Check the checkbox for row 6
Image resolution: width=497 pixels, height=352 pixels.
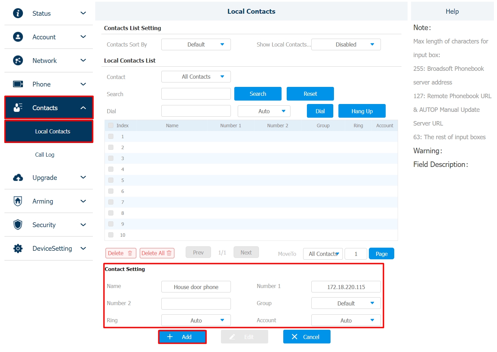coord(111,191)
